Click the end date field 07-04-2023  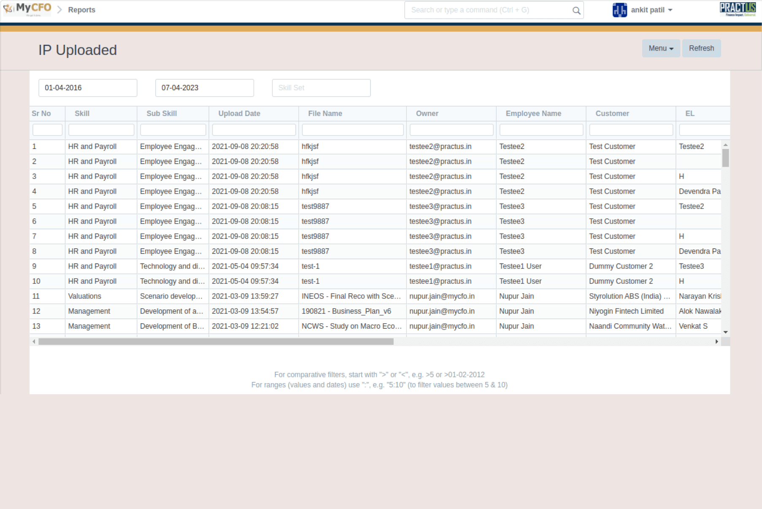(x=204, y=88)
